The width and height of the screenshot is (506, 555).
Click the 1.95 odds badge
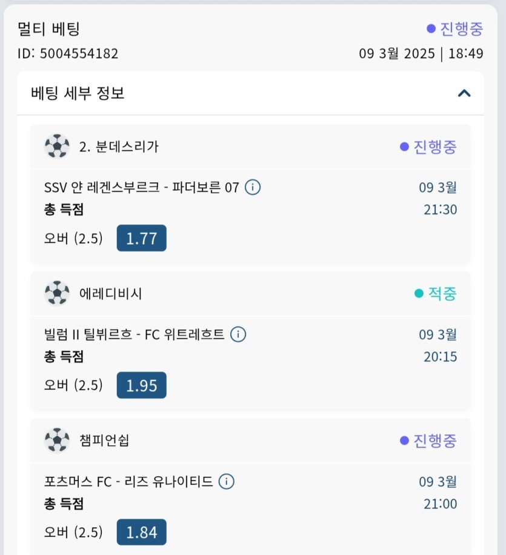tap(141, 385)
